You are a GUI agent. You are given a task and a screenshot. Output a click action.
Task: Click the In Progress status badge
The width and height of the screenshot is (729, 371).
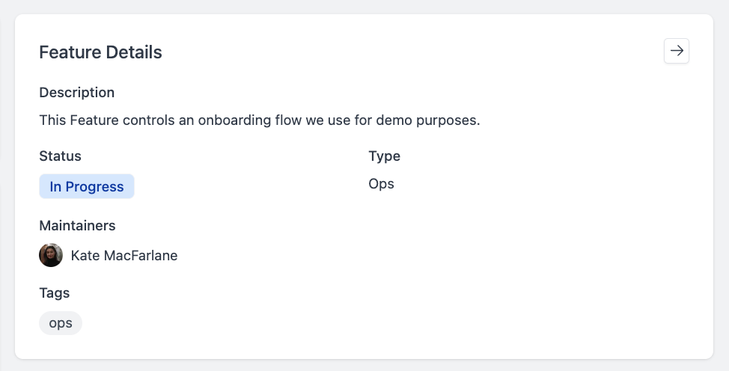point(87,187)
